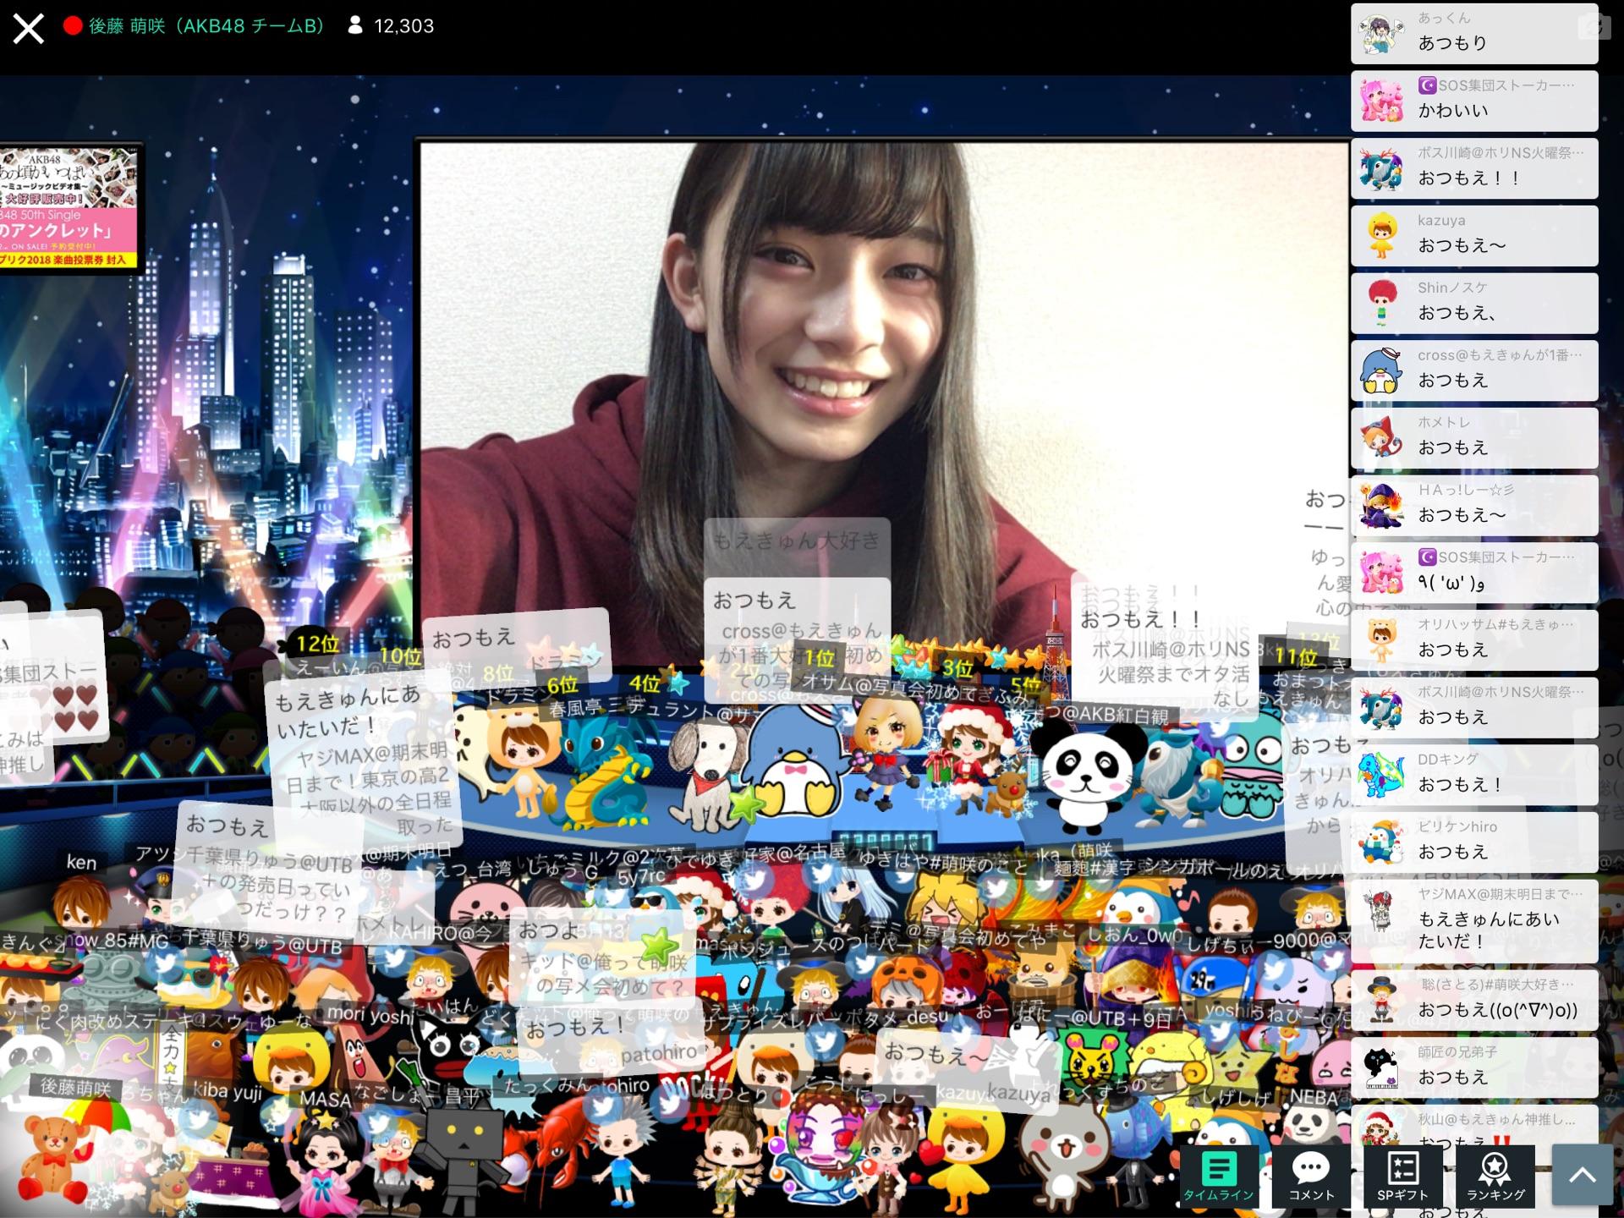Tap ホメトレ's avatar in comment list
Image resolution: width=1624 pixels, height=1218 pixels.
pos(1381,438)
